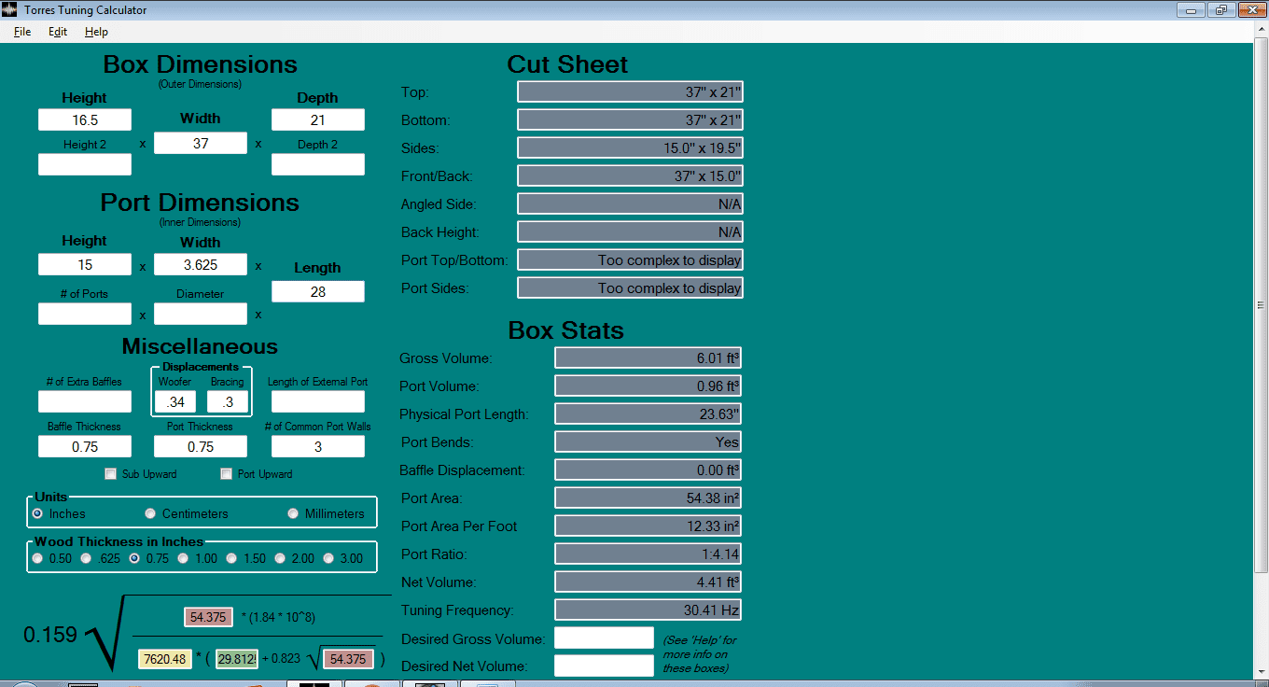The image size is (1269, 687).
Task: Click the Port Sides output field
Action: pyautogui.click(x=630, y=287)
